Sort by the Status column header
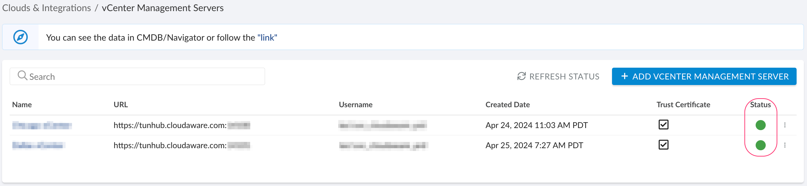The width and height of the screenshot is (807, 186). click(760, 105)
